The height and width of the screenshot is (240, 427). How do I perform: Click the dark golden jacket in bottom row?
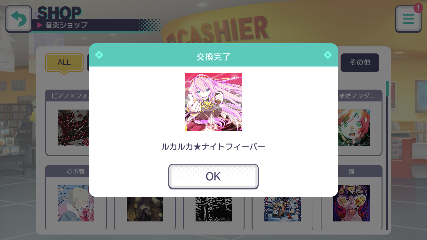point(145,209)
